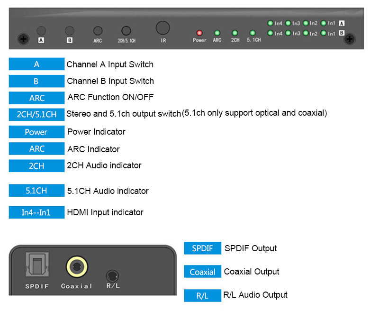Click the blue SPDIF legend label
Image resolution: width=379 pixels, height=320 pixels.
point(202,248)
